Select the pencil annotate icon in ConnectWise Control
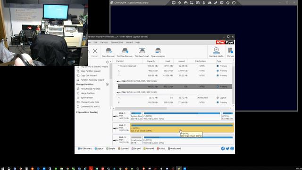The height and width of the screenshot is (170, 302). click(216, 3)
